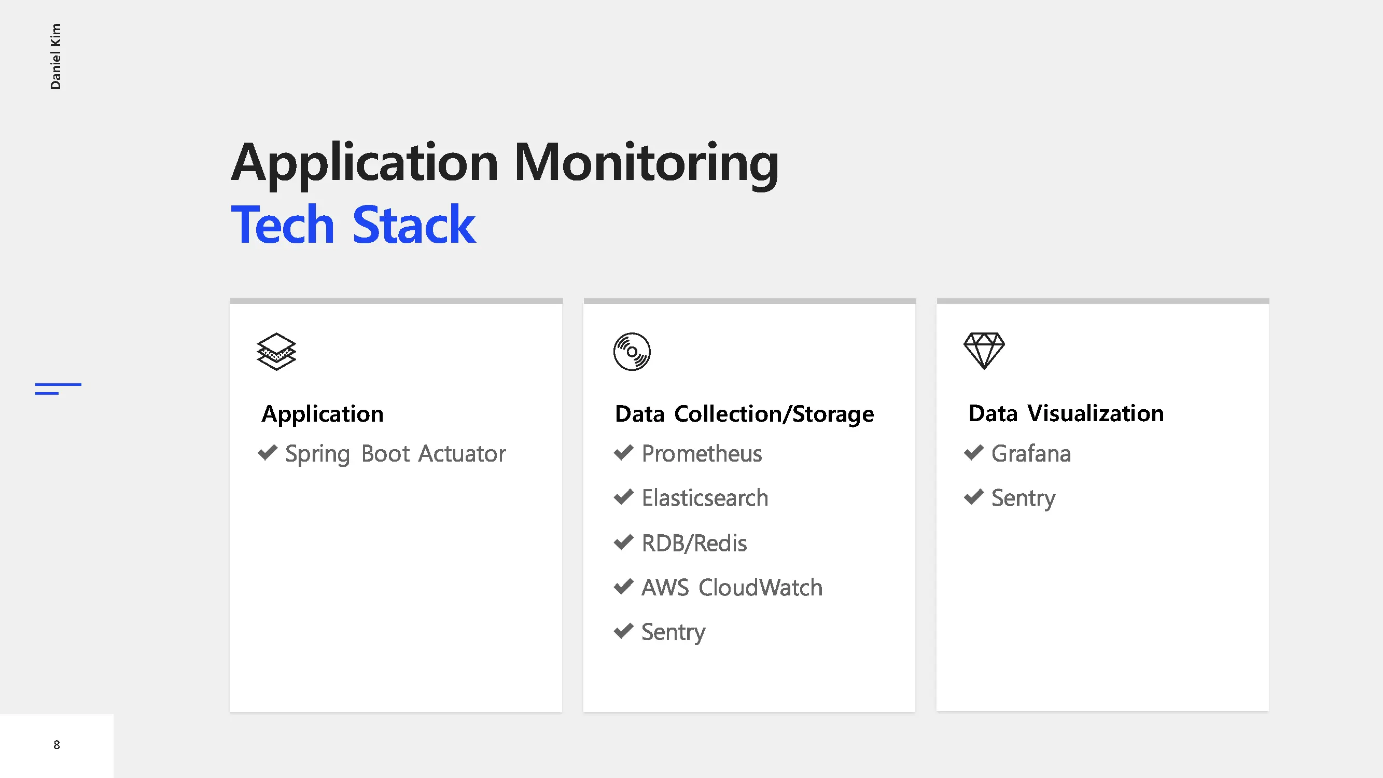Click the Spring Boot Actuator text
Viewport: 1383px width, 778px height.
point(395,454)
